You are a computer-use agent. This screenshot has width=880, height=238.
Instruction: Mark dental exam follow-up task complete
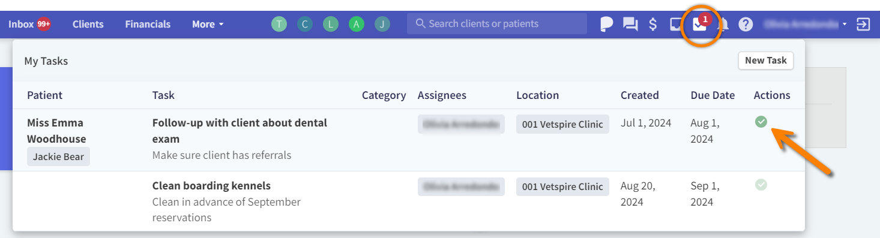click(x=761, y=122)
